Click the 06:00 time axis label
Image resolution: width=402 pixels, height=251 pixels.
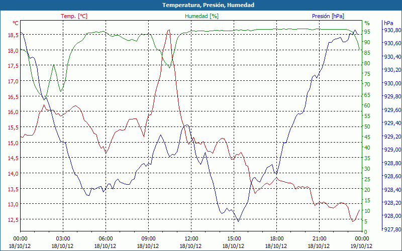[x=106, y=239]
